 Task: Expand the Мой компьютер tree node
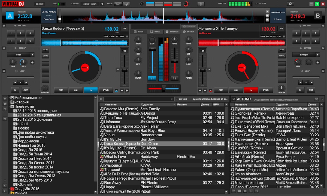tap(9, 98)
